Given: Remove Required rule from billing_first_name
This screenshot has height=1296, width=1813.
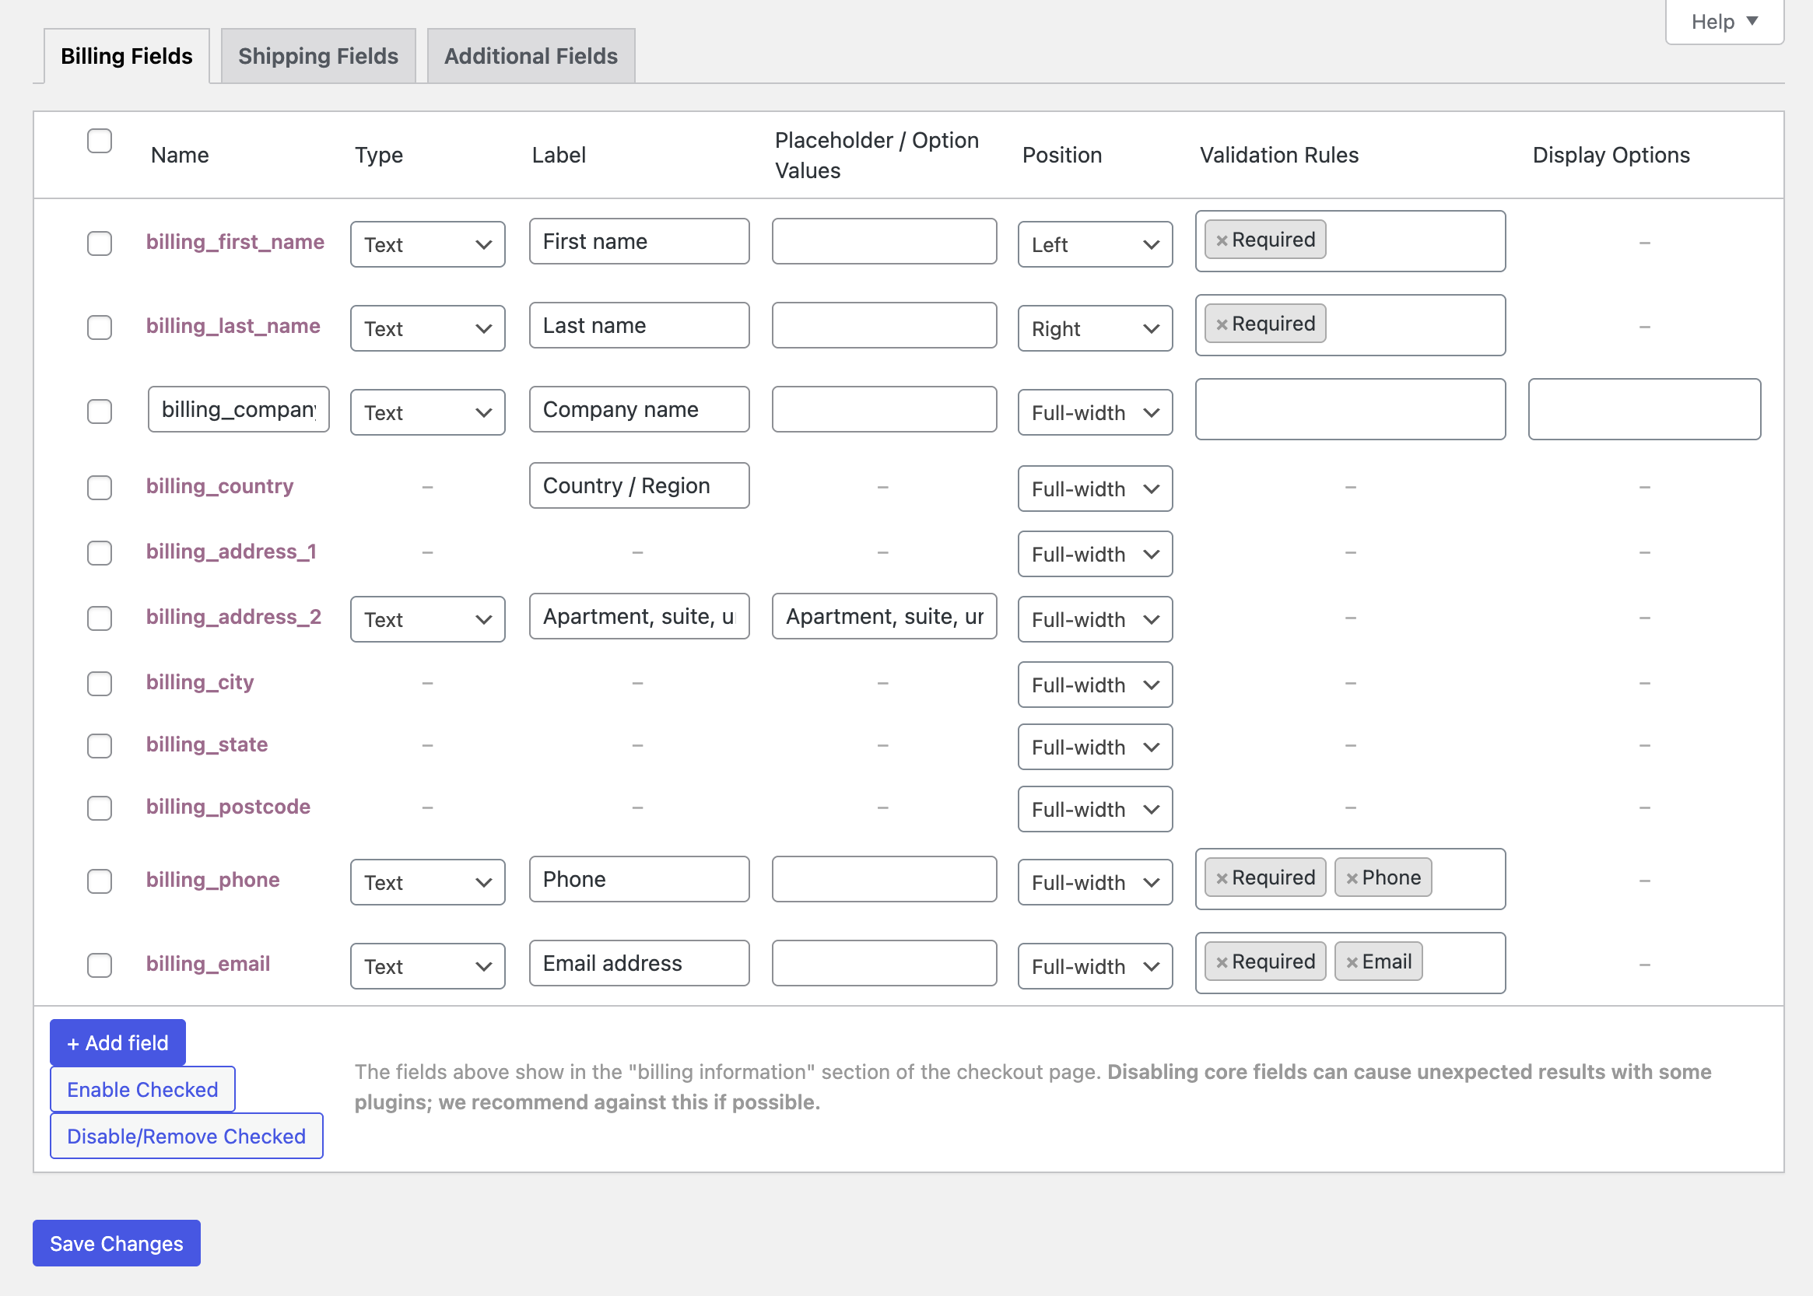Looking at the screenshot, I should coord(1222,240).
